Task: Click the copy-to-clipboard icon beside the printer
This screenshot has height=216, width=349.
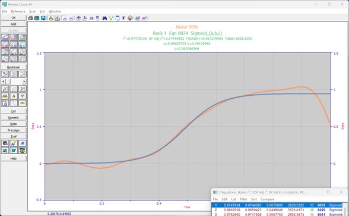Action: 37,18
